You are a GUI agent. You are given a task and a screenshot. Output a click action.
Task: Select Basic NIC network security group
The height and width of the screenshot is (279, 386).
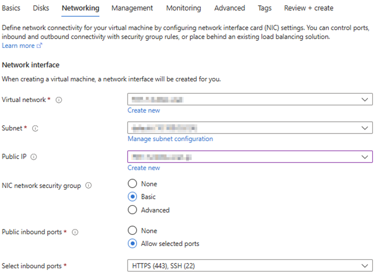pyautogui.click(x=132, y=197)
